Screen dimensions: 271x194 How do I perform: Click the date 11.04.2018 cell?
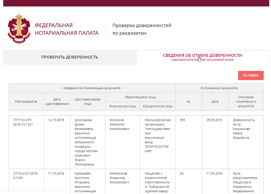(215, 182)
